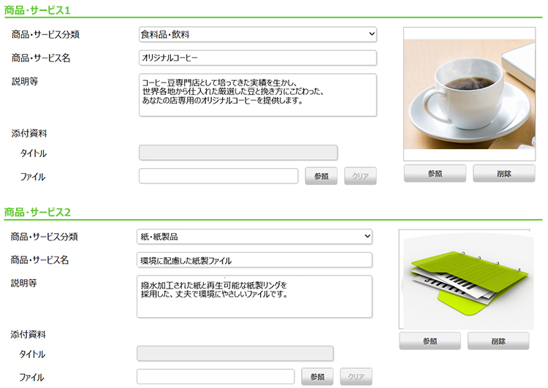548x388 pixels.
Task: Click 参照 beside the Service 1 file field
Action: tap(321, 176)
